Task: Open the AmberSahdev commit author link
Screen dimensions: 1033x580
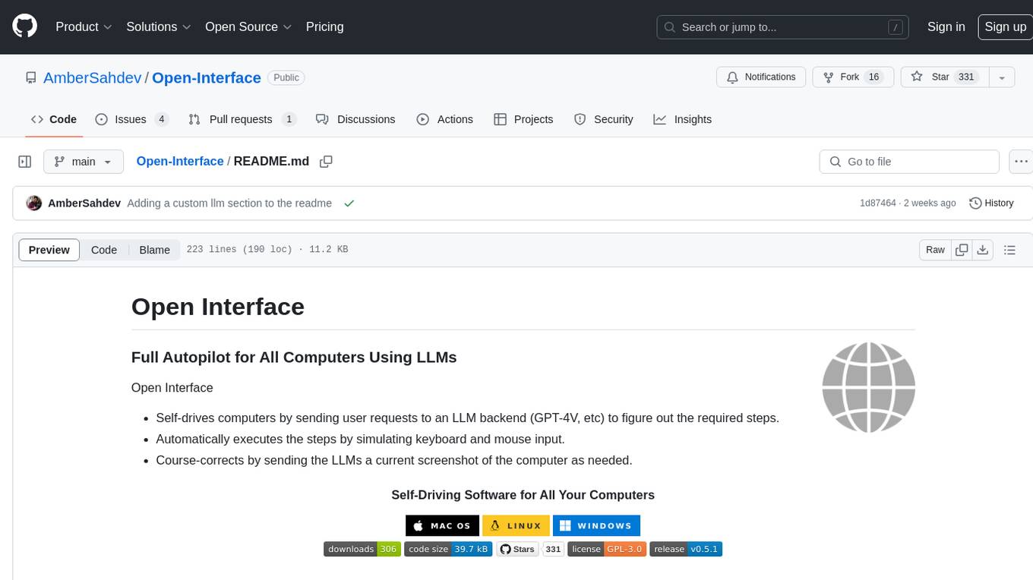Action: 84,203
